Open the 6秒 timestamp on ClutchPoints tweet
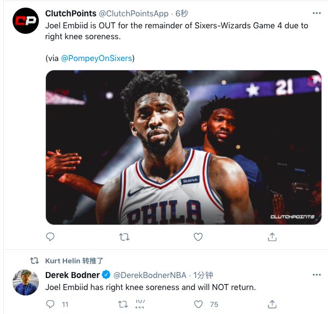 181,13
